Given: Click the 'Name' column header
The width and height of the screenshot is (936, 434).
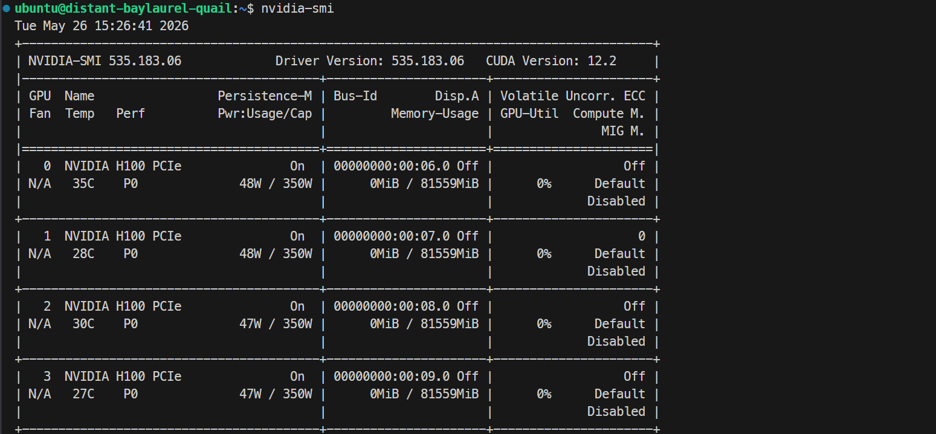Looking at the screenshot, I should [x=80, y=96].
